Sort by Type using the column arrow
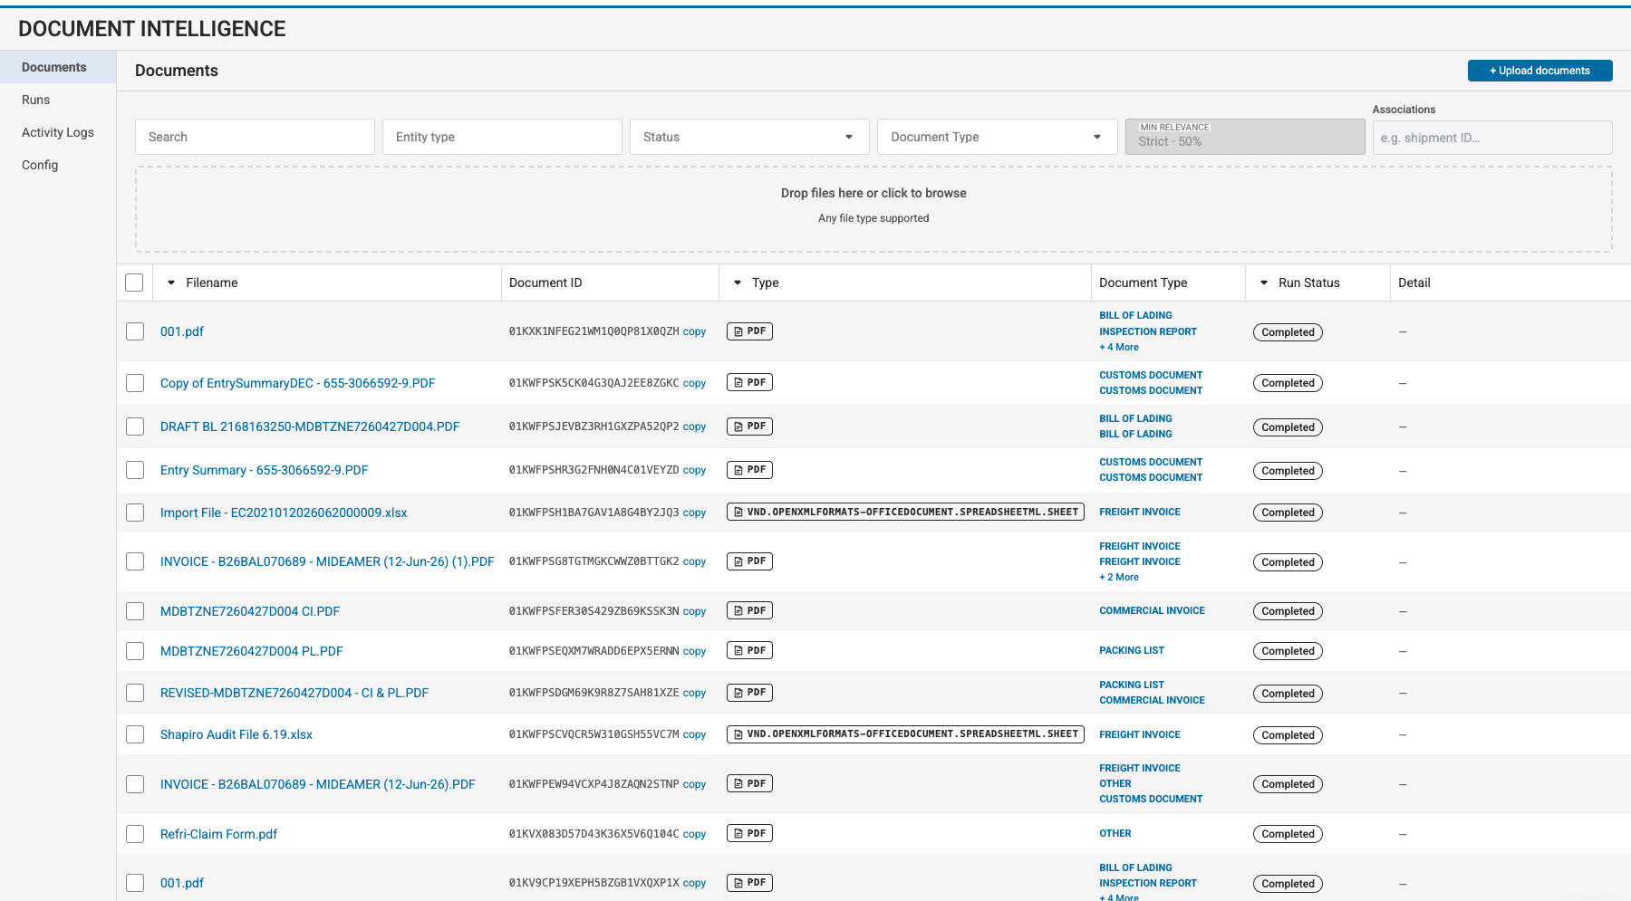This screenshot has height=901, width=1631. (x=738, y=283)
